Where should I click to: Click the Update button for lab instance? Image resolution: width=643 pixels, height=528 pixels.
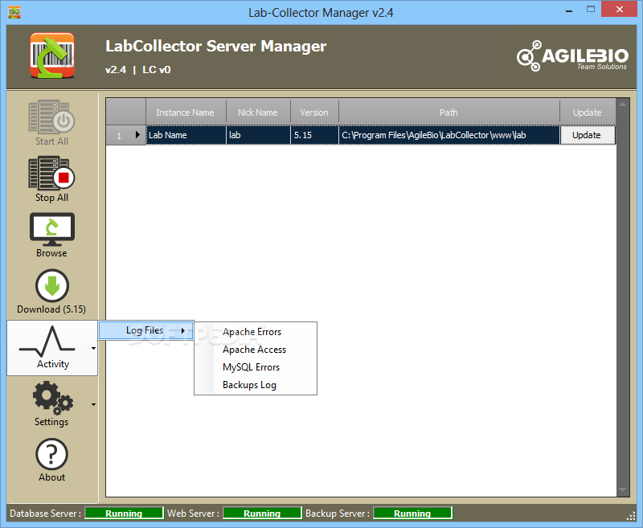[588, 135]
